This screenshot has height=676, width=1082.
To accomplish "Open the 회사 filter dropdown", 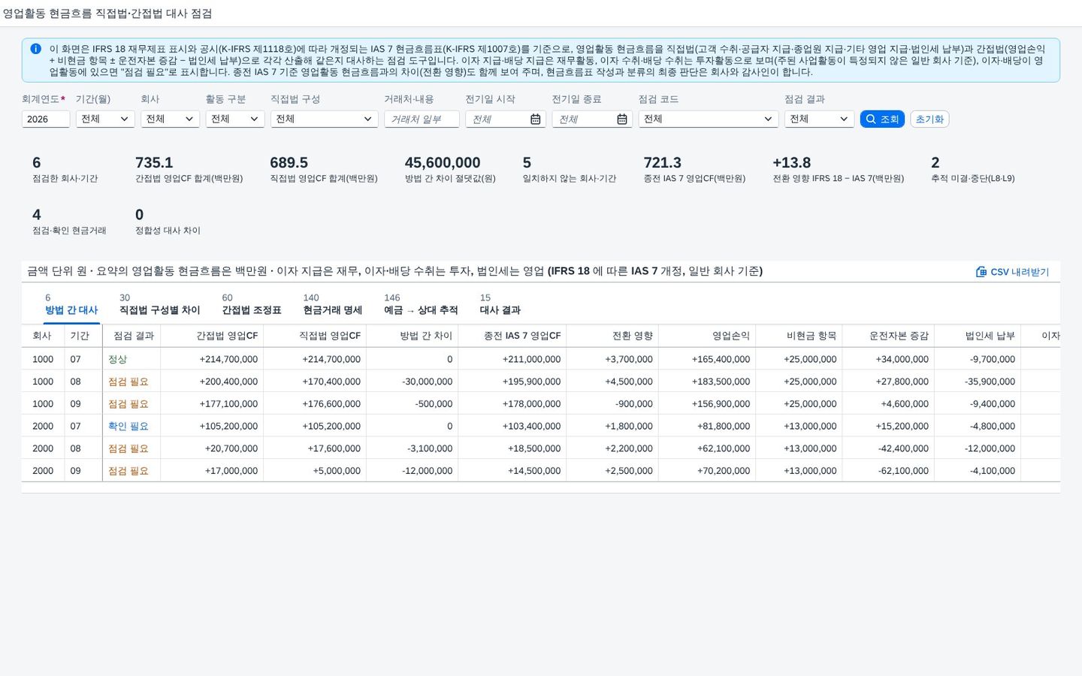I will tap(171, 119).
